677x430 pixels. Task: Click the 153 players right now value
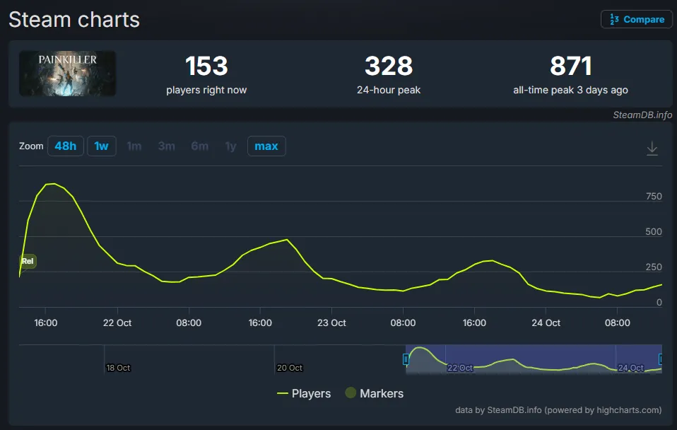tap(206, 66)
